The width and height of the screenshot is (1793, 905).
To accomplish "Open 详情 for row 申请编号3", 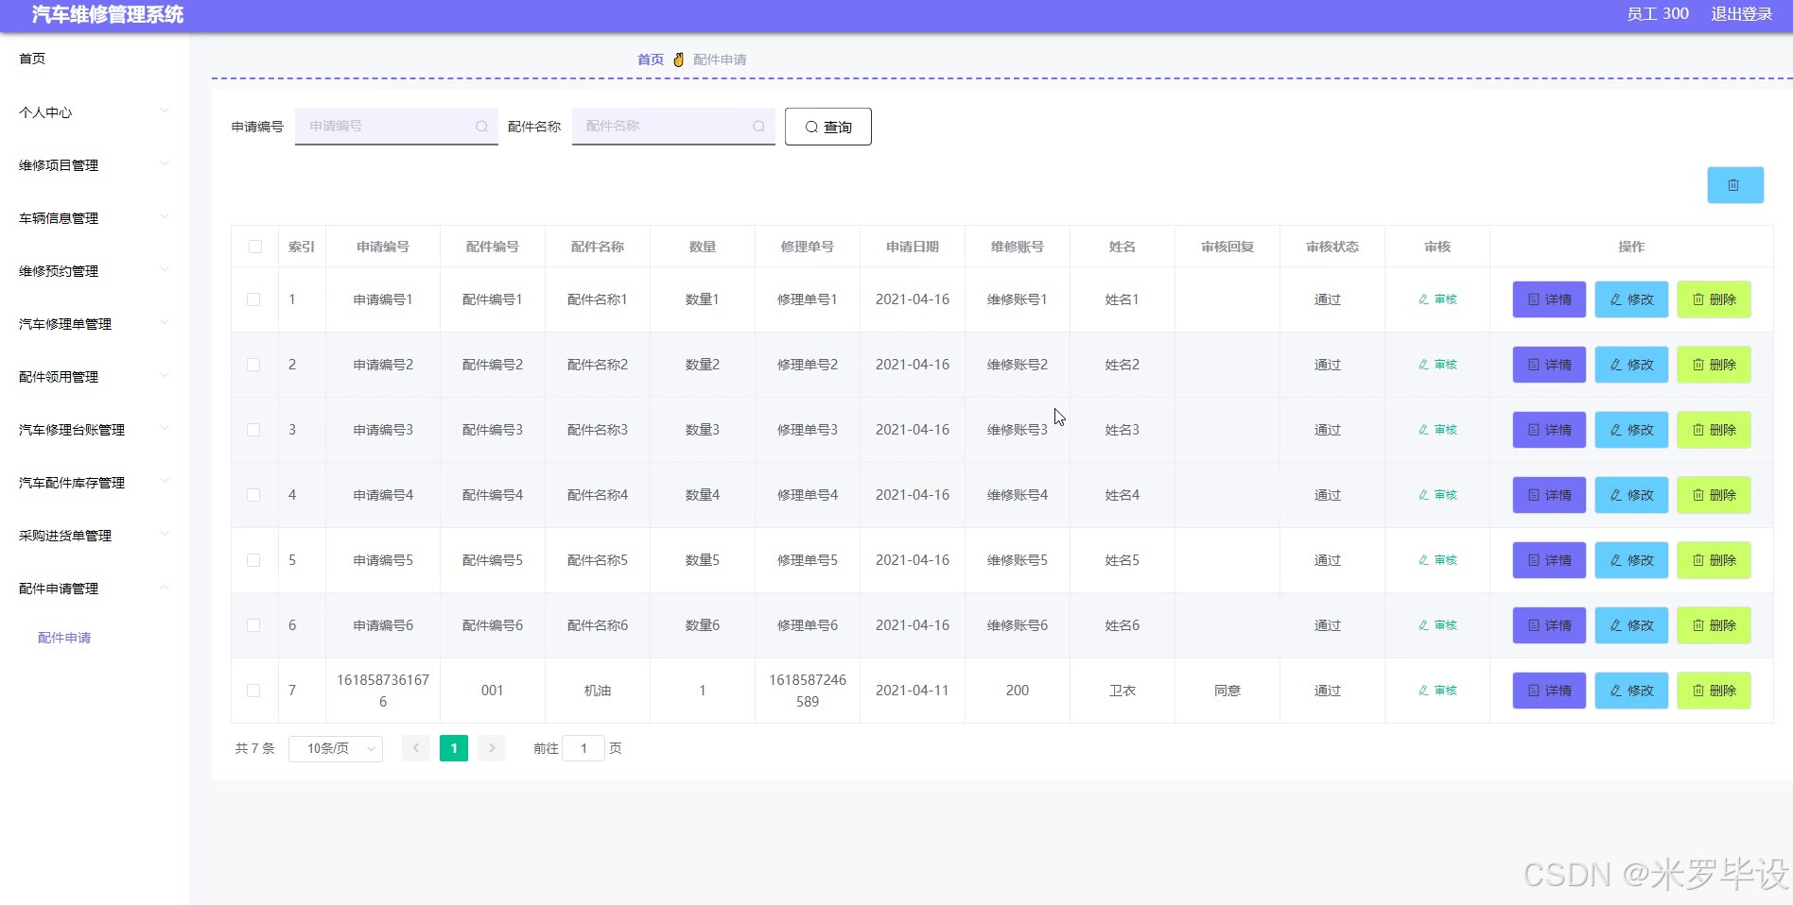I will click(1549, 430).
